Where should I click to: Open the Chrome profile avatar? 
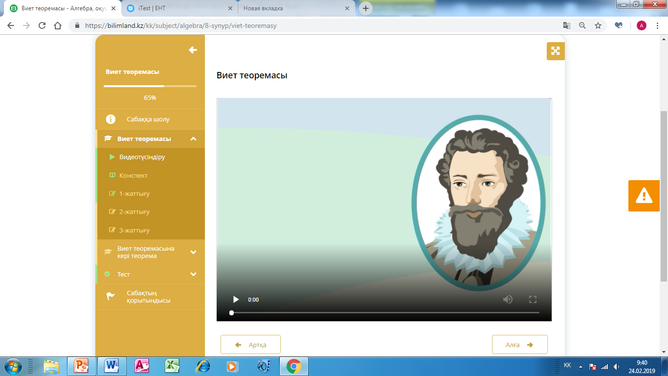(x=641, y=25)
